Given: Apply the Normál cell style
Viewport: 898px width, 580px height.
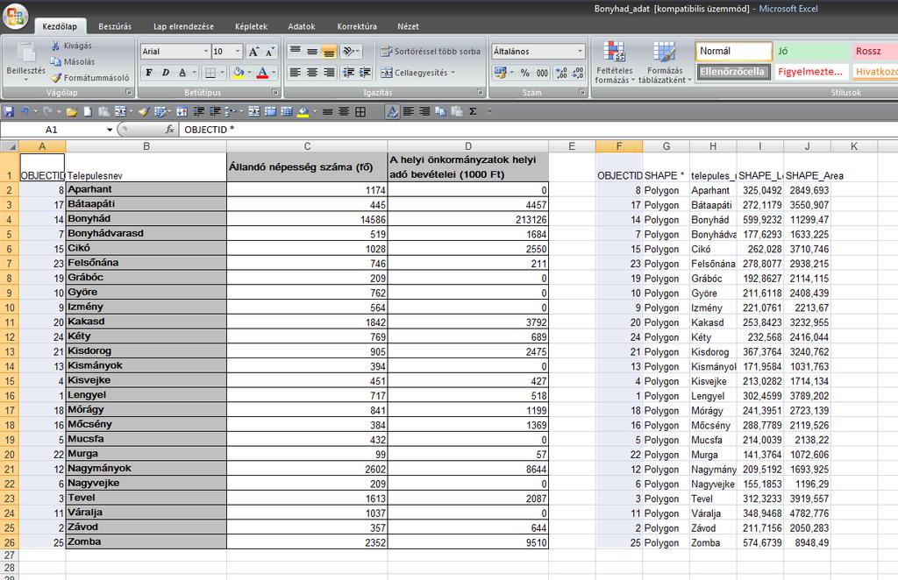Looking at the screenshot, I should pos(734,51).
